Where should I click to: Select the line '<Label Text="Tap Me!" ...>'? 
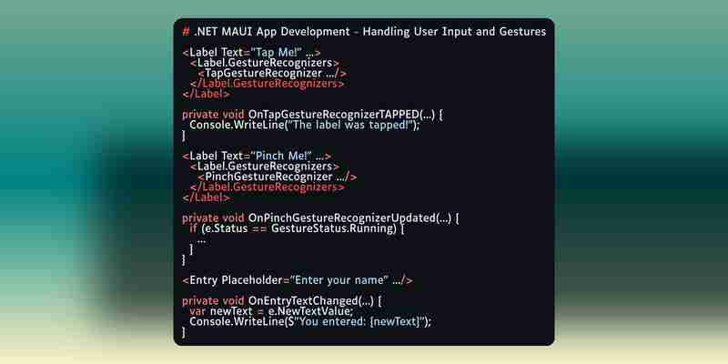(x=251, y=53)
